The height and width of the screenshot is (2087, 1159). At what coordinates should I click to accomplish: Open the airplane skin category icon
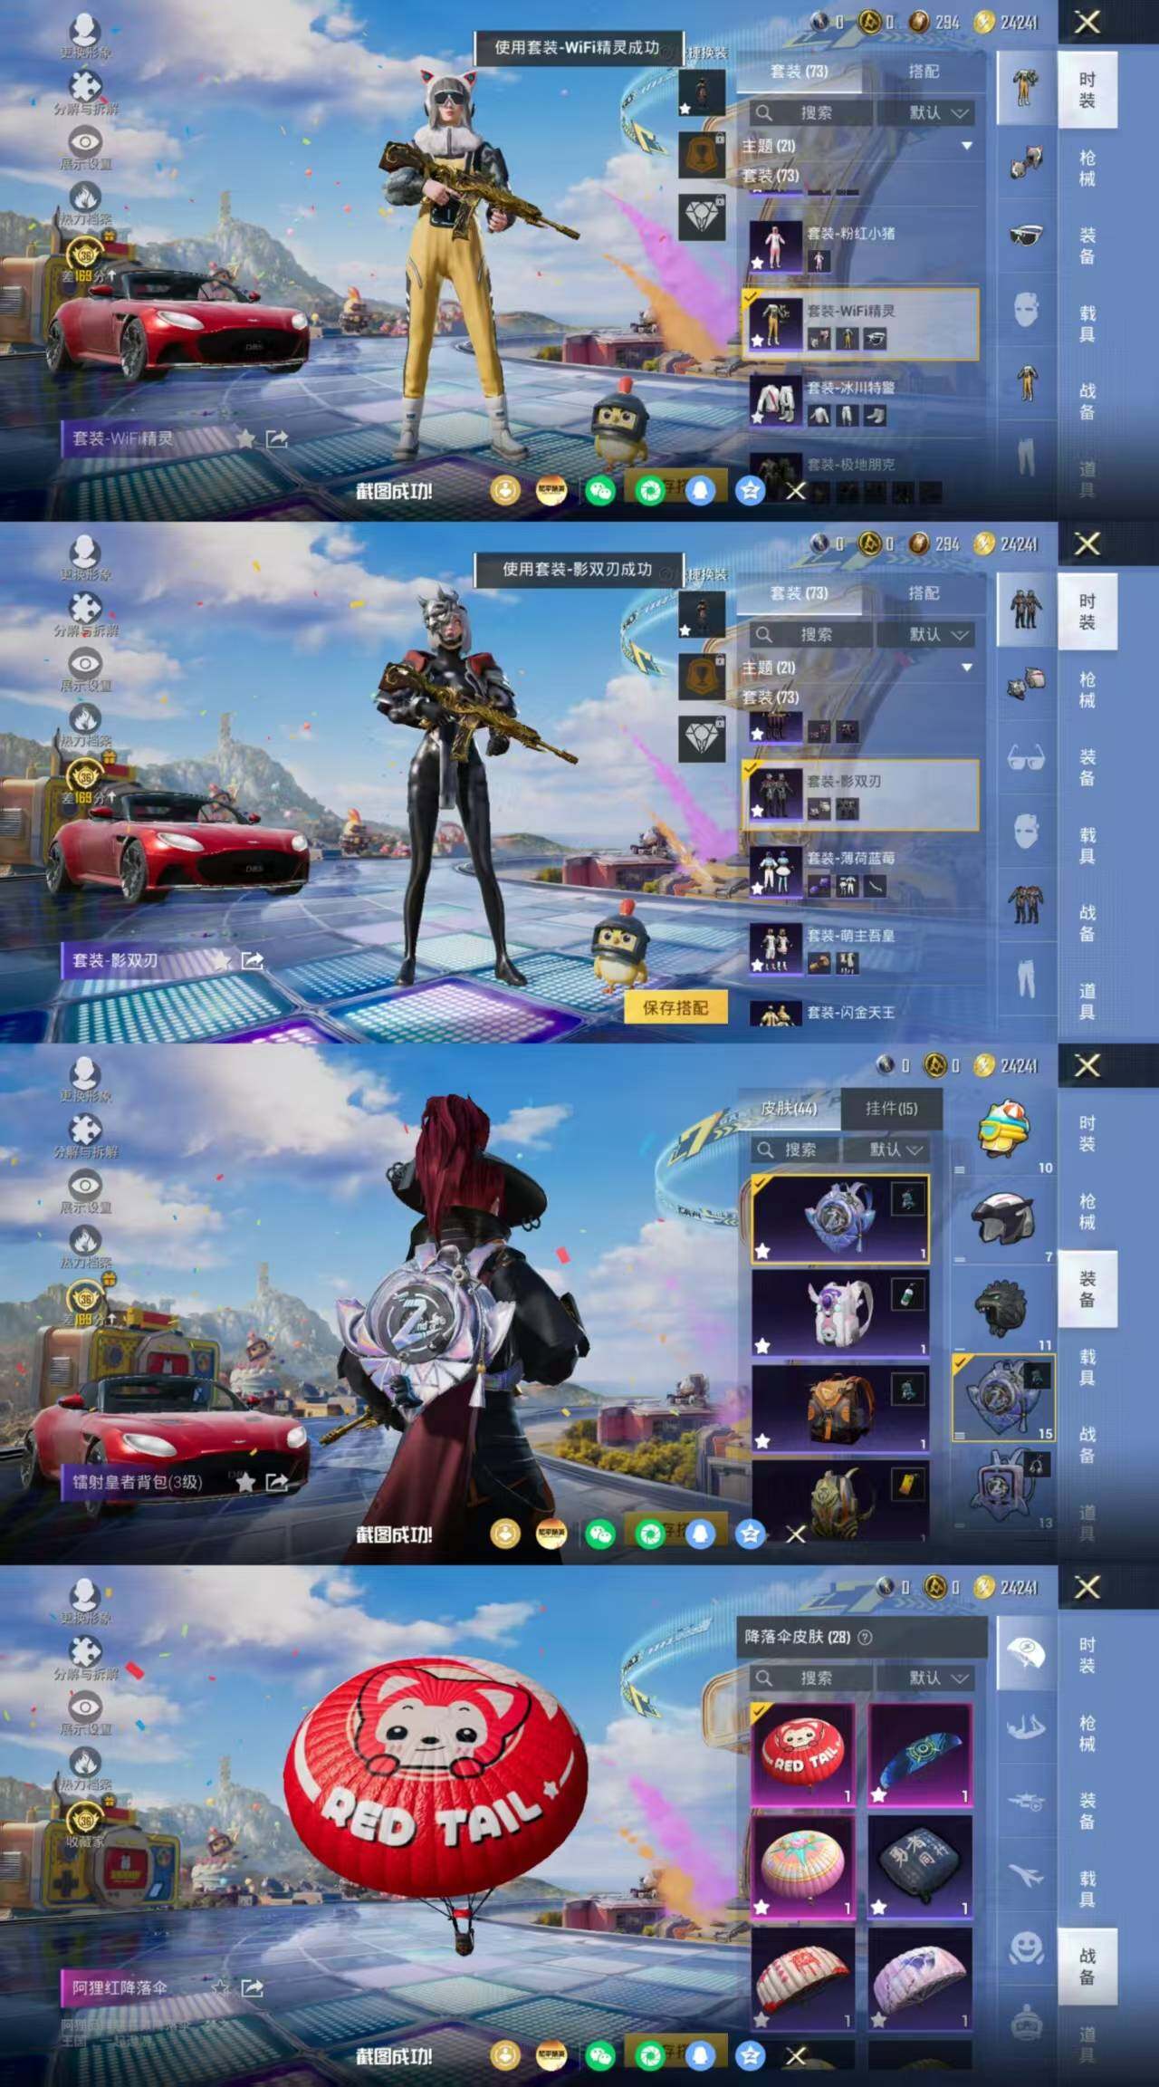[1025, 1875]
